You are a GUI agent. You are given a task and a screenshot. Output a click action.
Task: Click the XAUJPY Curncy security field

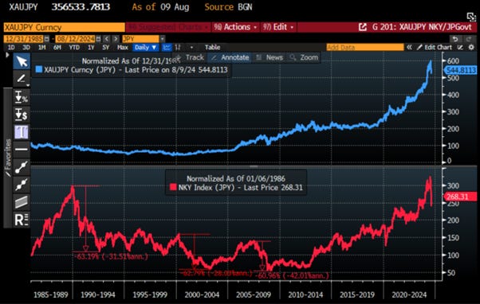point(65,27)
